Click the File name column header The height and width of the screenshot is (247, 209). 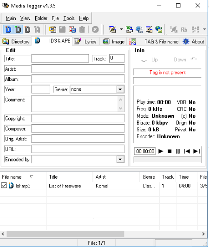(x=23, y=177)
